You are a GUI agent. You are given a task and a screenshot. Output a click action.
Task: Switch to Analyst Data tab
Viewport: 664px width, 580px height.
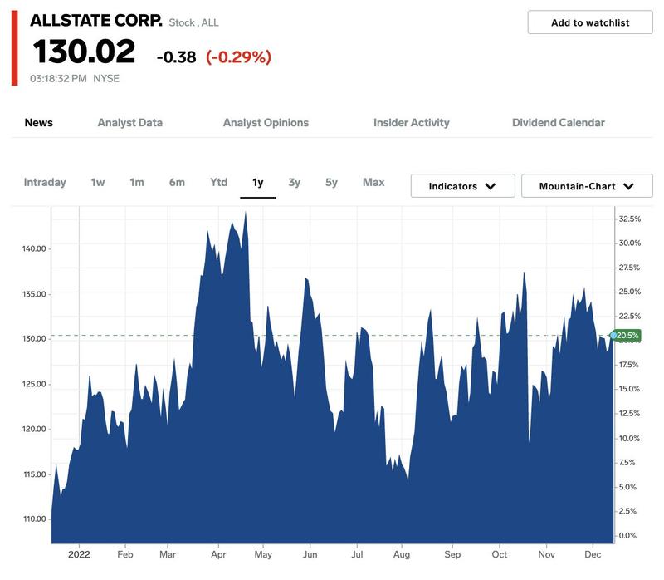coord(130,123)
